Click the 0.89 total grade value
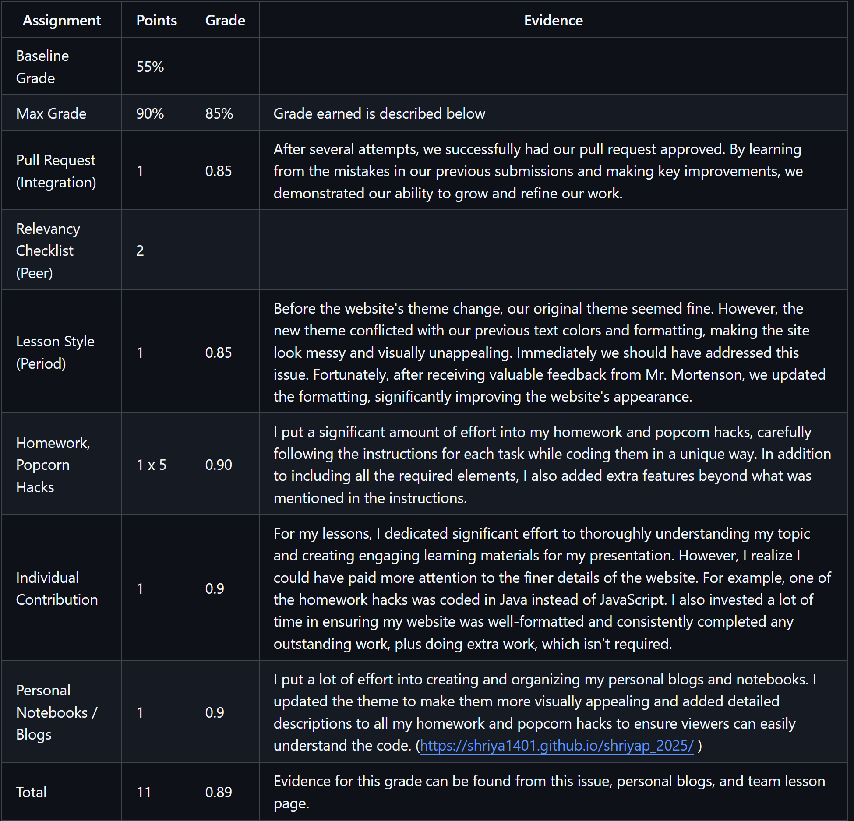This screenshot has height=821, width=854. pos(219,792)
